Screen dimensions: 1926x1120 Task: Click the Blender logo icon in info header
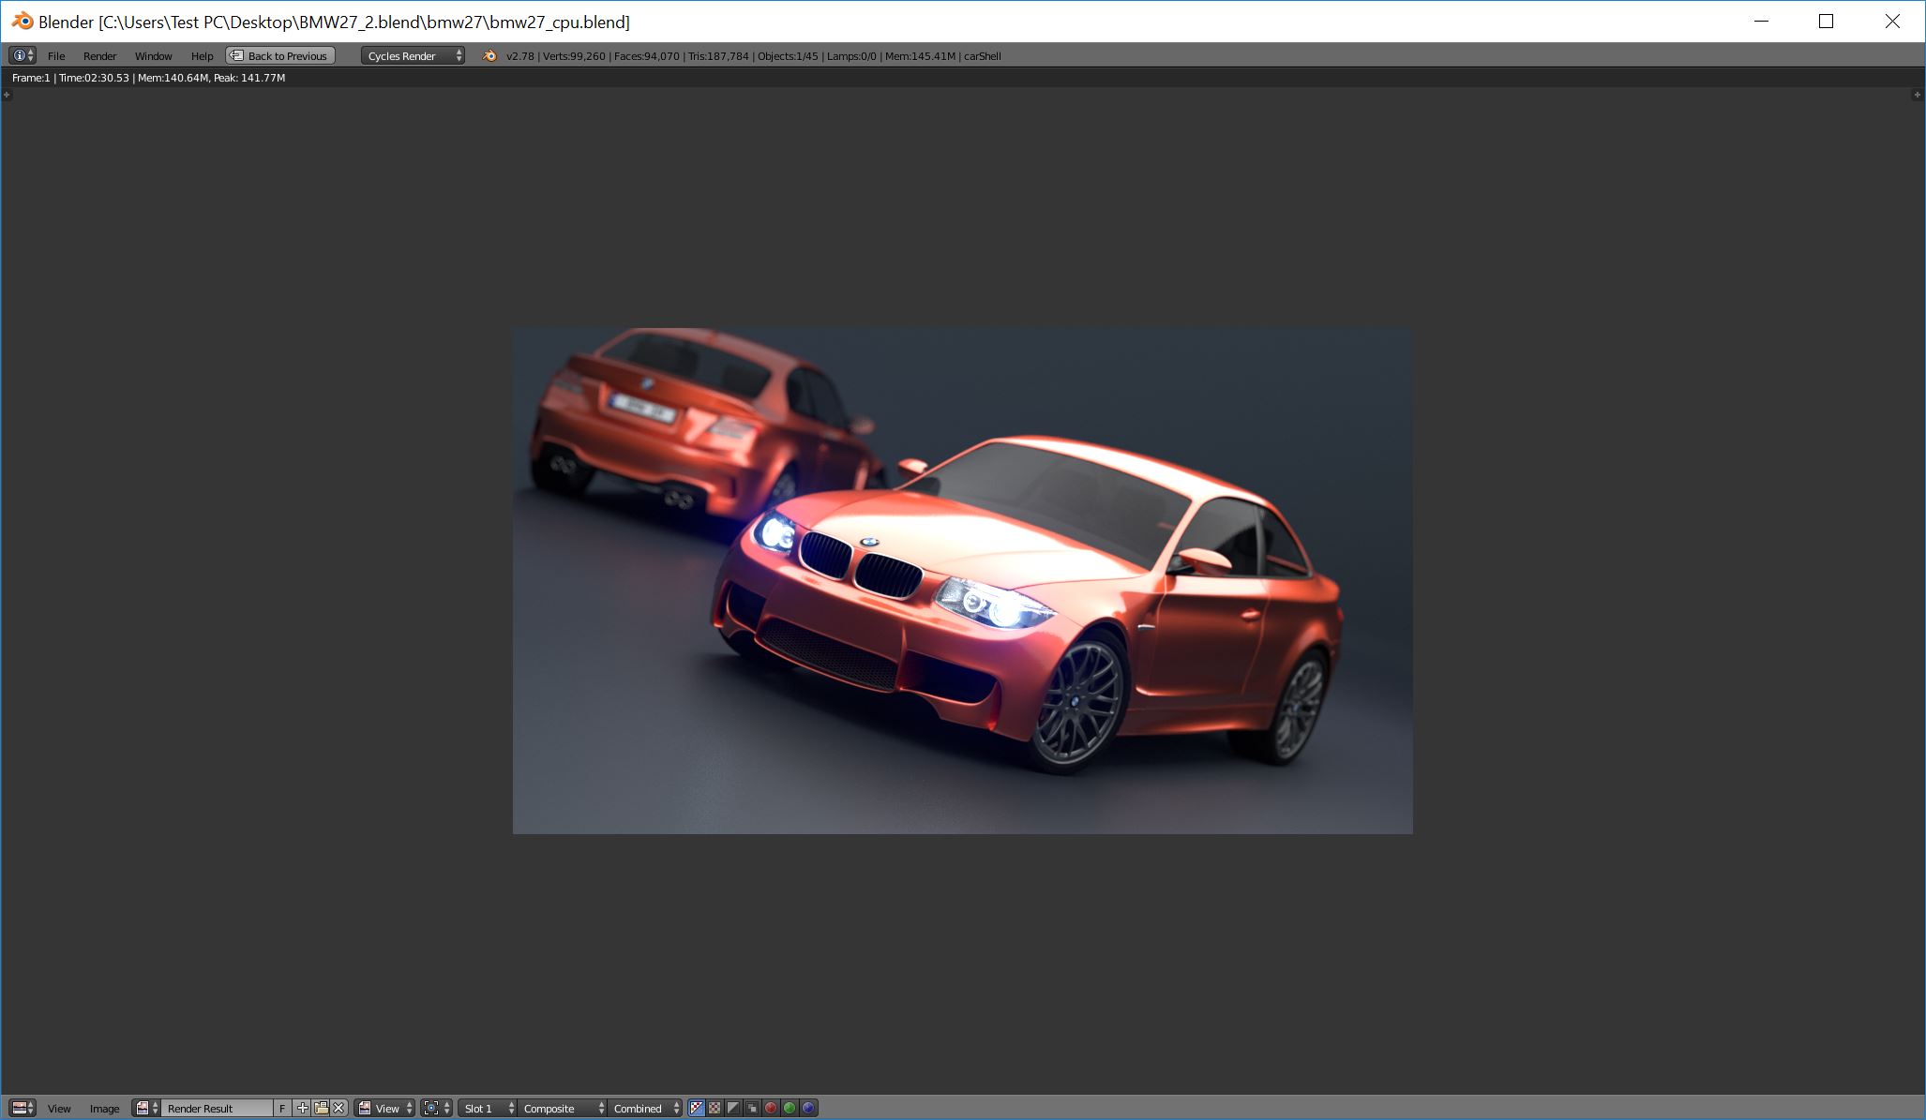point(489,56)
